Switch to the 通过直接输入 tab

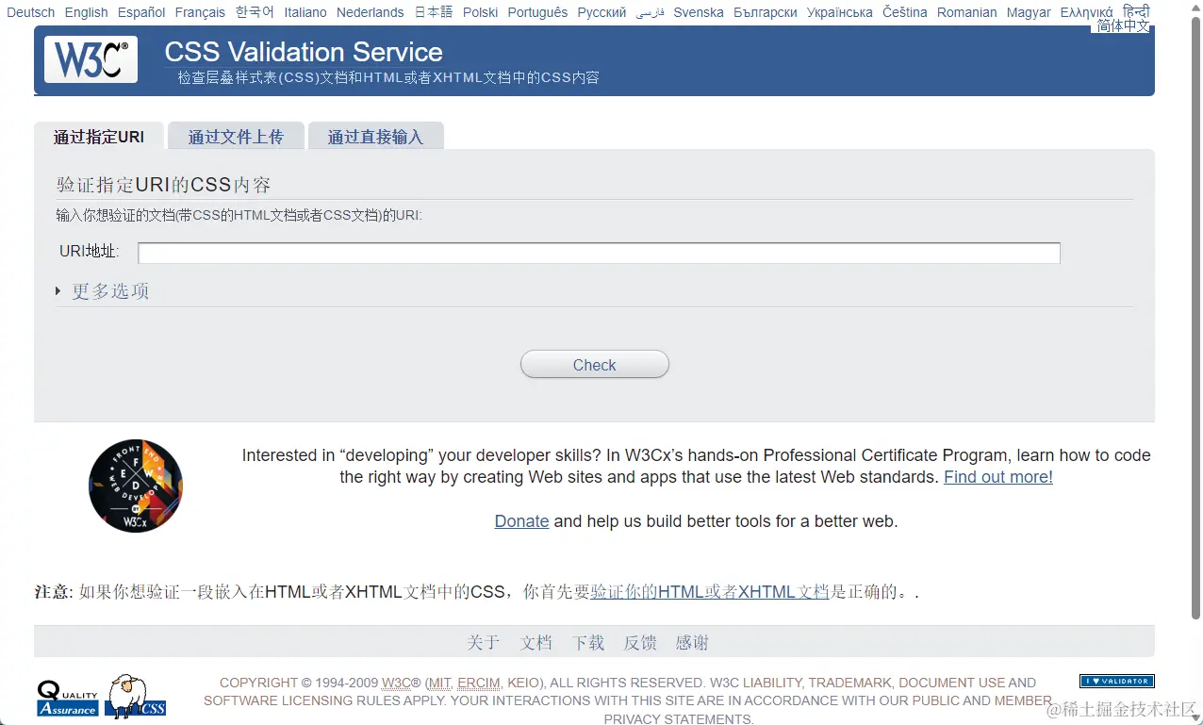coord(375,137)
